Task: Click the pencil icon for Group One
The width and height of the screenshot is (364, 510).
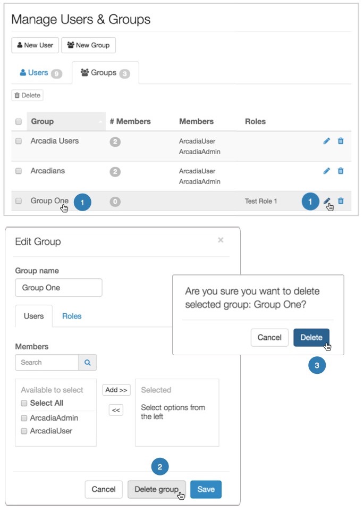Action: [x=327, y=201]
